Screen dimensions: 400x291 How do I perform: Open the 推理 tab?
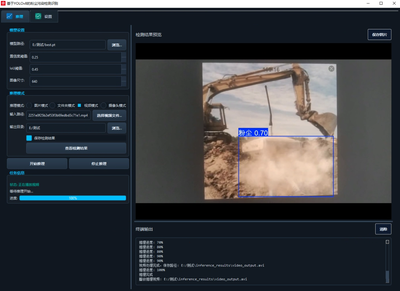(15, 17)
